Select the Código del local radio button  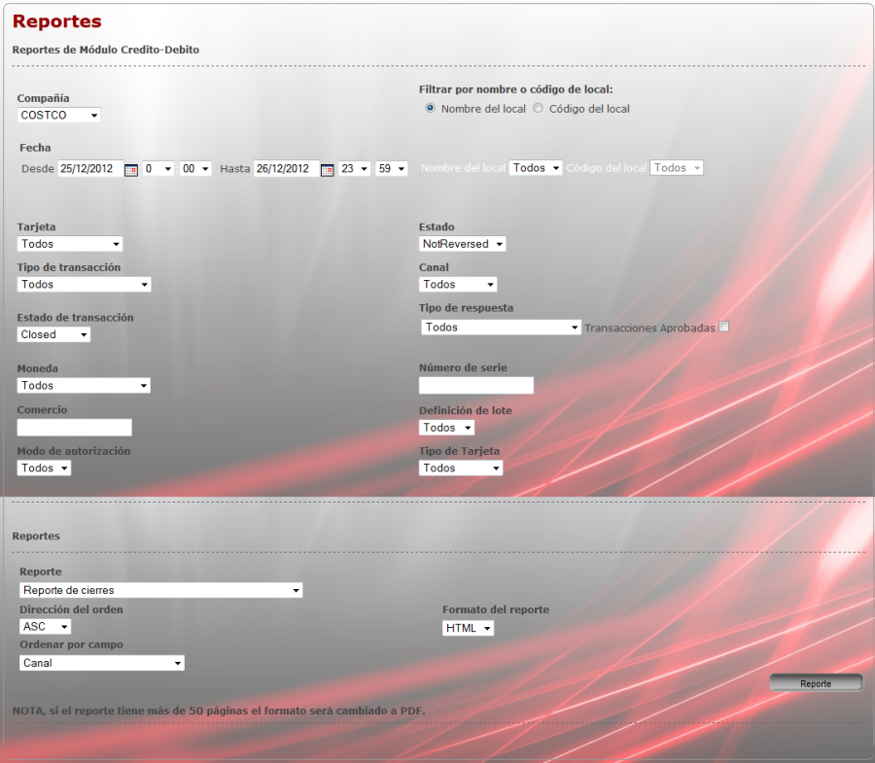tap(538, 108)
